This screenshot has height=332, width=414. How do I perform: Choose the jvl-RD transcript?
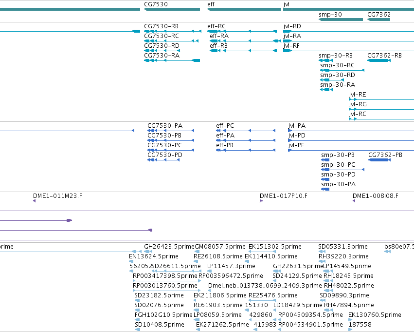point(348,31)
